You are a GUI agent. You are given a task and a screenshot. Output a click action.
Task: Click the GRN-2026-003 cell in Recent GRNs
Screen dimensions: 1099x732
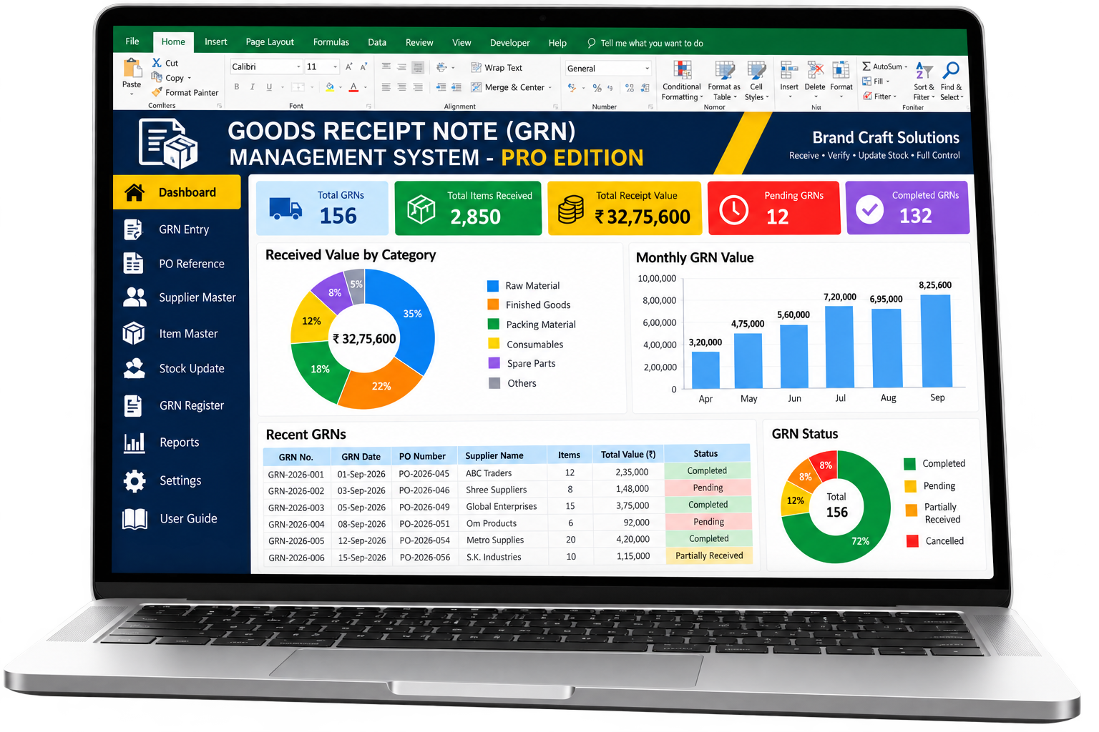296,508
